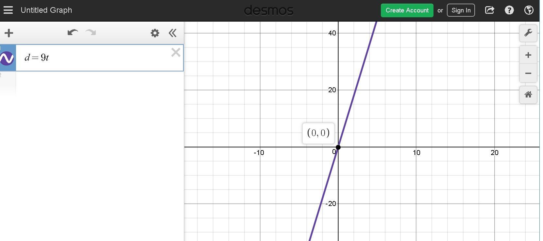Image resolution: width=543 pixels, height=241 pixels.
Task: Collapse the expression list panel
Action: (x=173, y=33)
